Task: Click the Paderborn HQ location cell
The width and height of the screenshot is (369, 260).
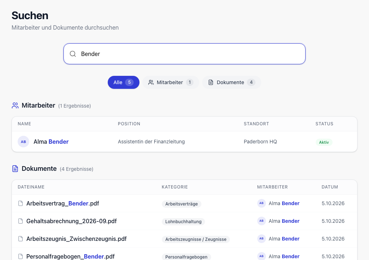Action: tap(260, 142)
